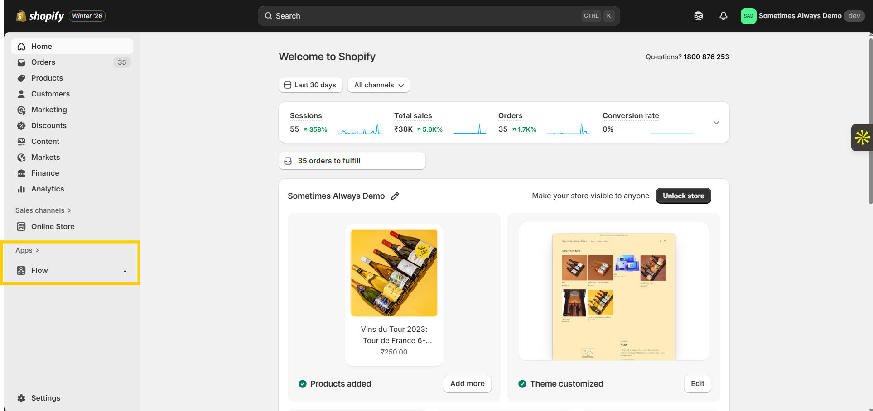
Task: Open the Last 30 days date picker
Action: 310,85
